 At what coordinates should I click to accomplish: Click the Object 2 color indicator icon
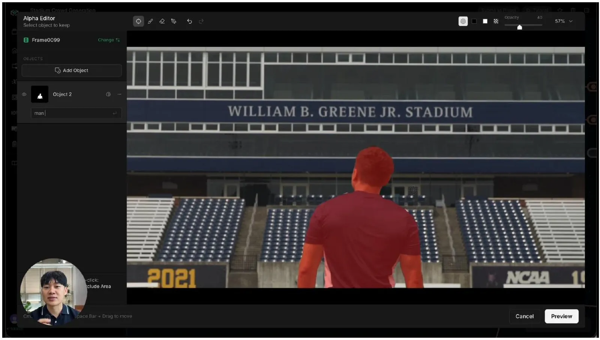[108, 94]
